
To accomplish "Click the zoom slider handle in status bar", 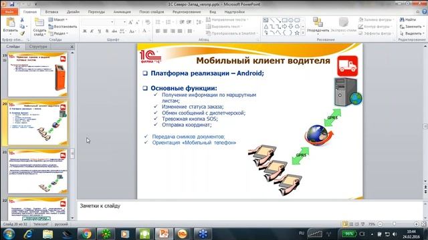I will coord(394,224).
